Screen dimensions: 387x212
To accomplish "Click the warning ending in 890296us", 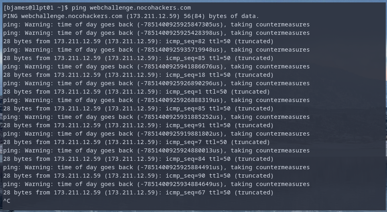I will click(156, 83).
